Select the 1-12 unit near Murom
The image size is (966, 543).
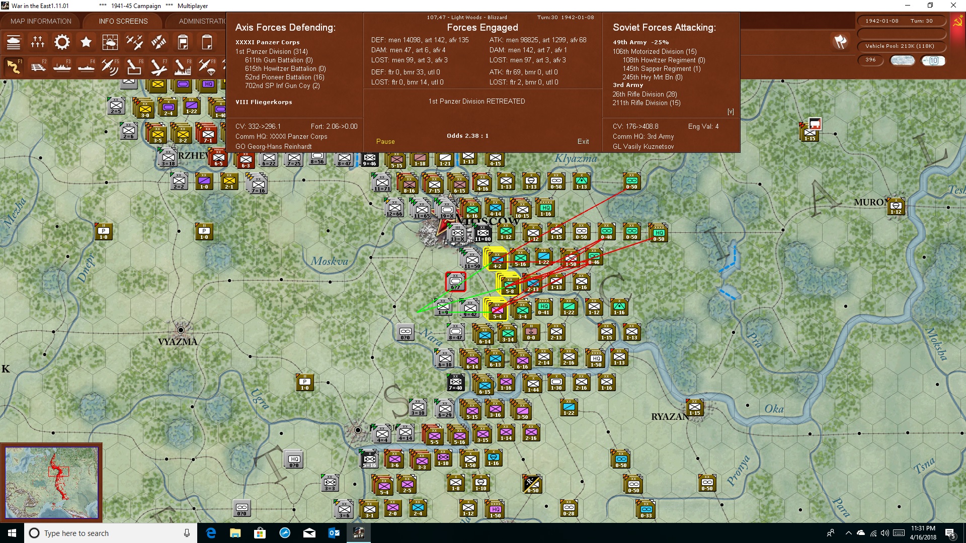896,207
